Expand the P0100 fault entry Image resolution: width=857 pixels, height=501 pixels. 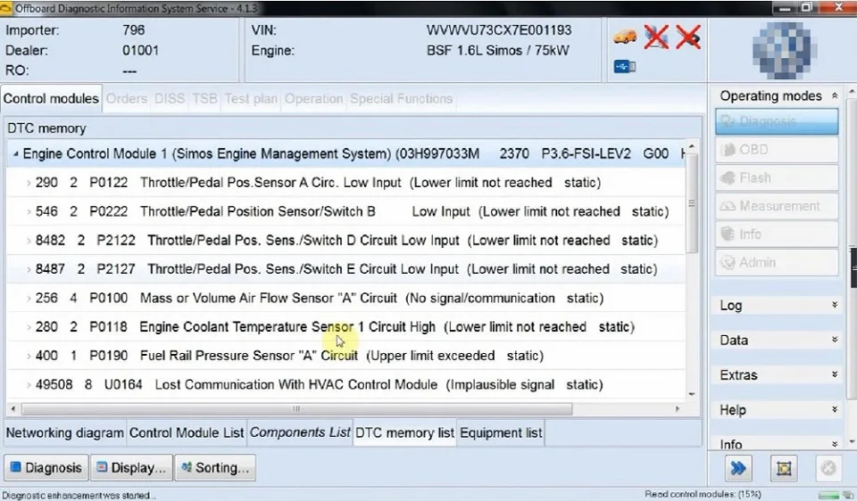click(29, 299)
